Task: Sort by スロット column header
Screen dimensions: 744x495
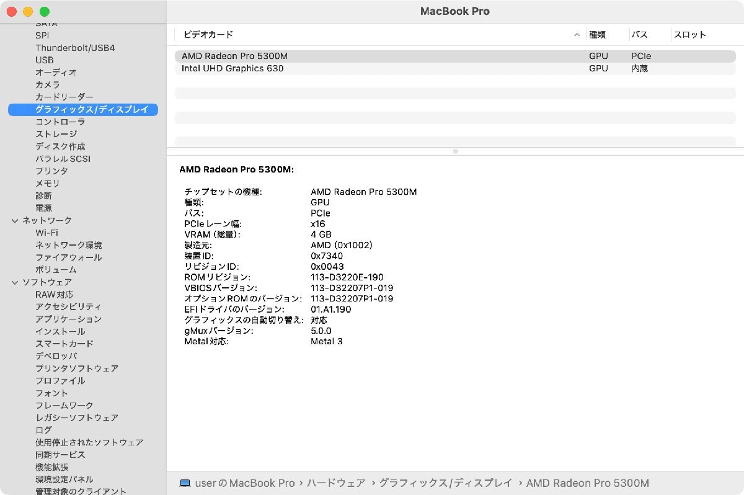Action: pos(689,35)
